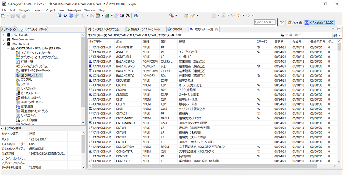Go back with the yellow left arrow
343x176 pixels.
coord(239,15)
